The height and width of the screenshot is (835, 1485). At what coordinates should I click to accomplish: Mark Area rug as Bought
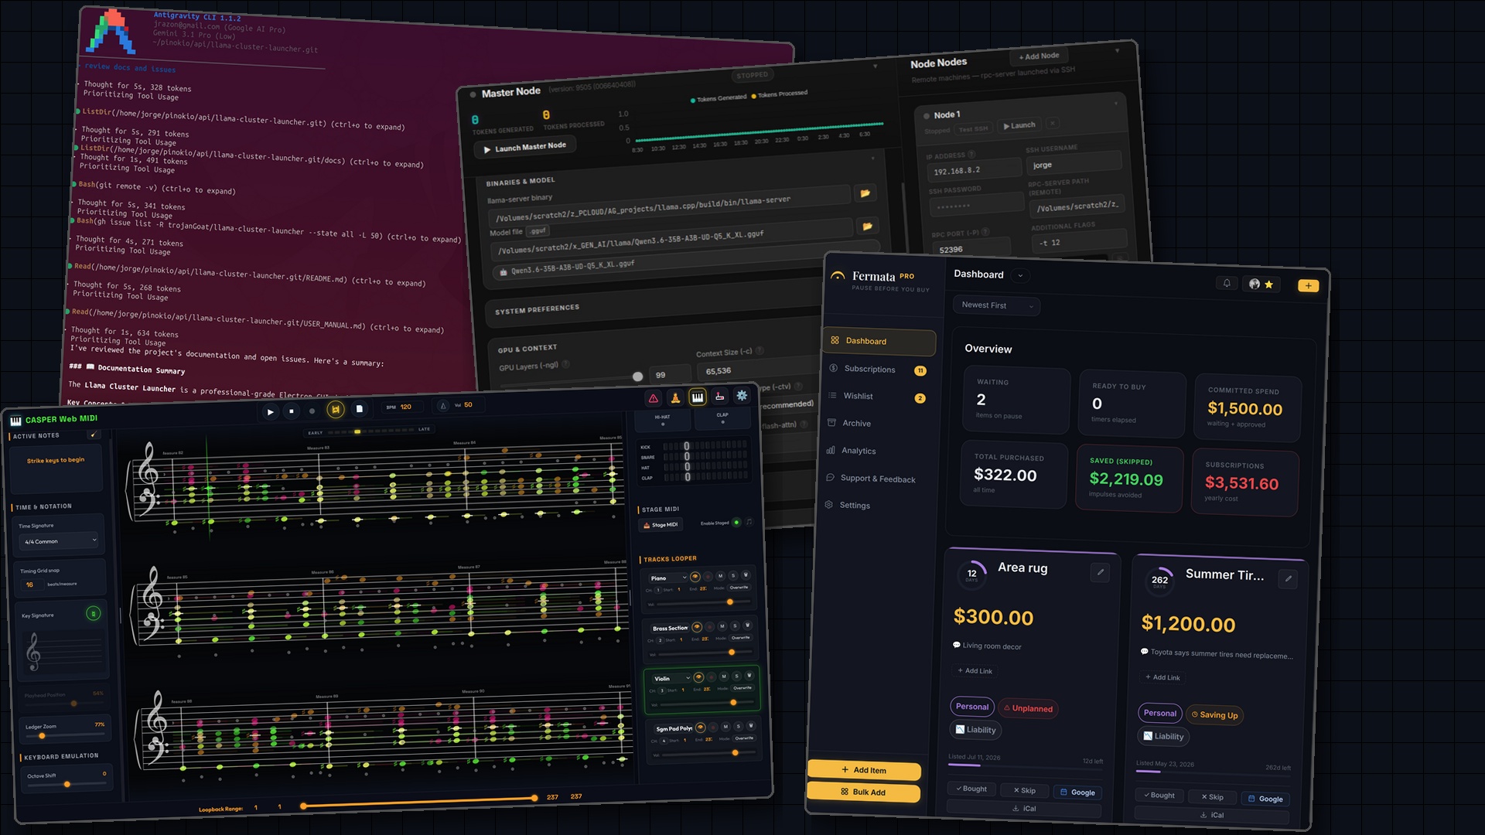[971, 789]
